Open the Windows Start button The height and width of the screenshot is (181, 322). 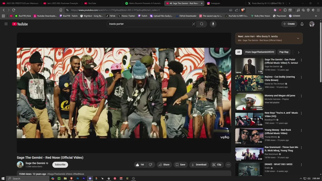coord(3,178)
